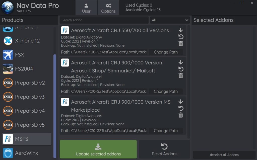
Task: Delete CRJ 900/1000 MS Marketplace trash icon
Action: pos(181,115)
